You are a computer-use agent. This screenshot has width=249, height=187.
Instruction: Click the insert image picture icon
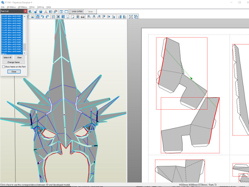(x=33, y=17)
